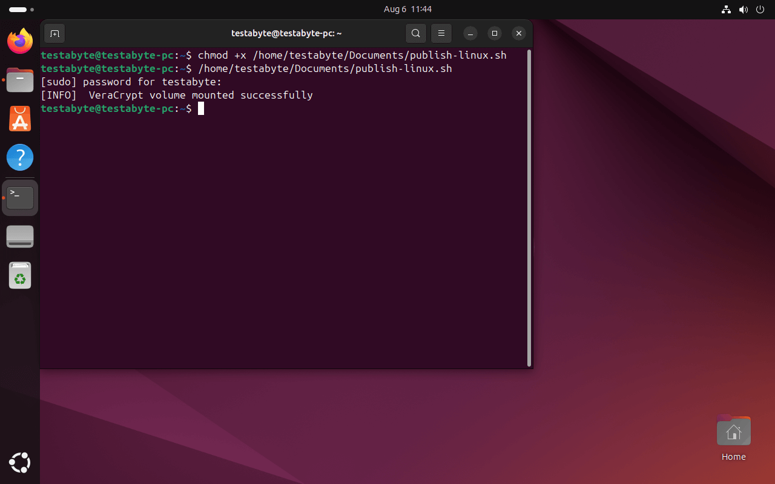
Task: Open the Files app from the dock
Action: [x=19, y=80]
